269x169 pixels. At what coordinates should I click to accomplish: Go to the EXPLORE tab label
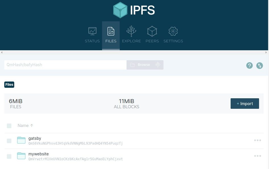click(x=131, y=41)
